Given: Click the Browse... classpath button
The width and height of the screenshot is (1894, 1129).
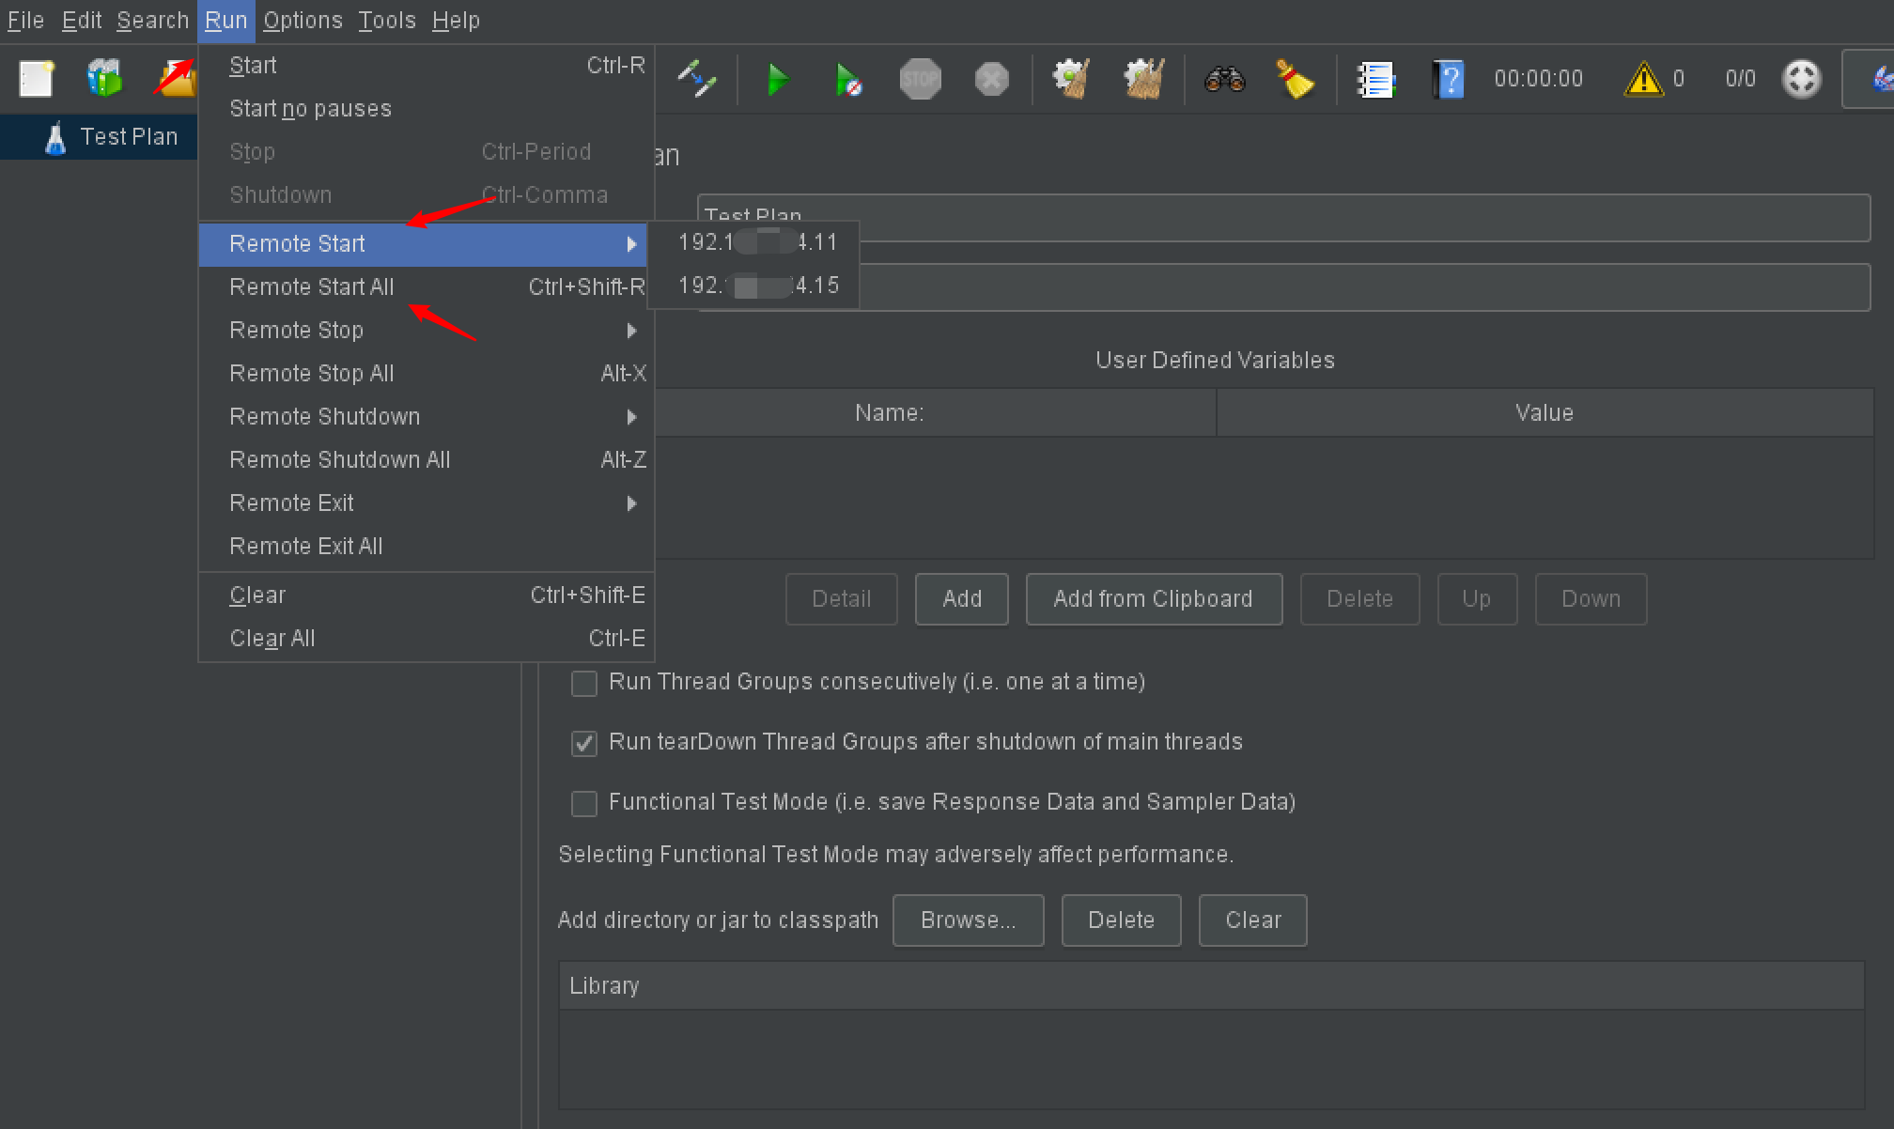Looking at the screenshot, I should pos(968,920).
